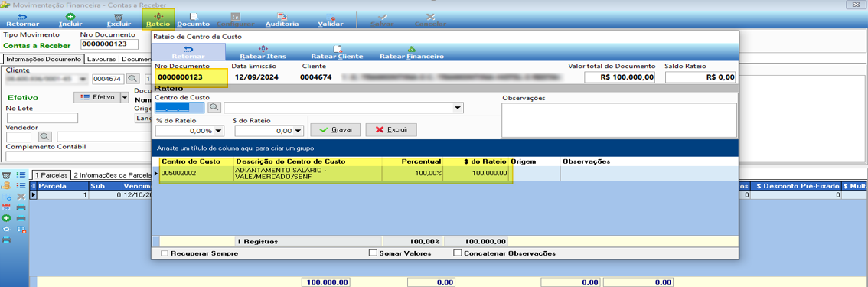
Task: Click the Salvar checkmark toolbar button
Action: point(382,21)
